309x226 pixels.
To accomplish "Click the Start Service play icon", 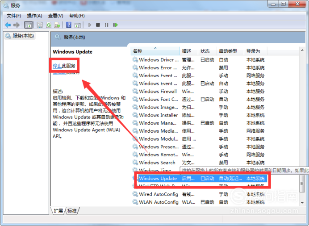I will coord(89,25).
